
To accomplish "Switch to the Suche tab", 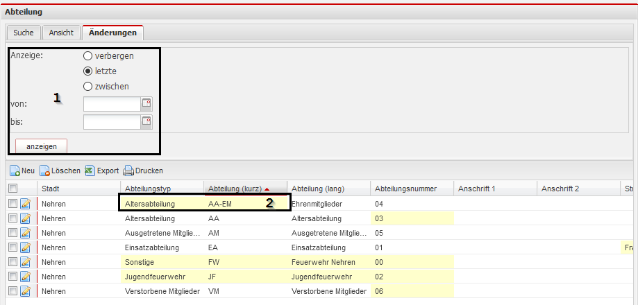I will 23,33.
